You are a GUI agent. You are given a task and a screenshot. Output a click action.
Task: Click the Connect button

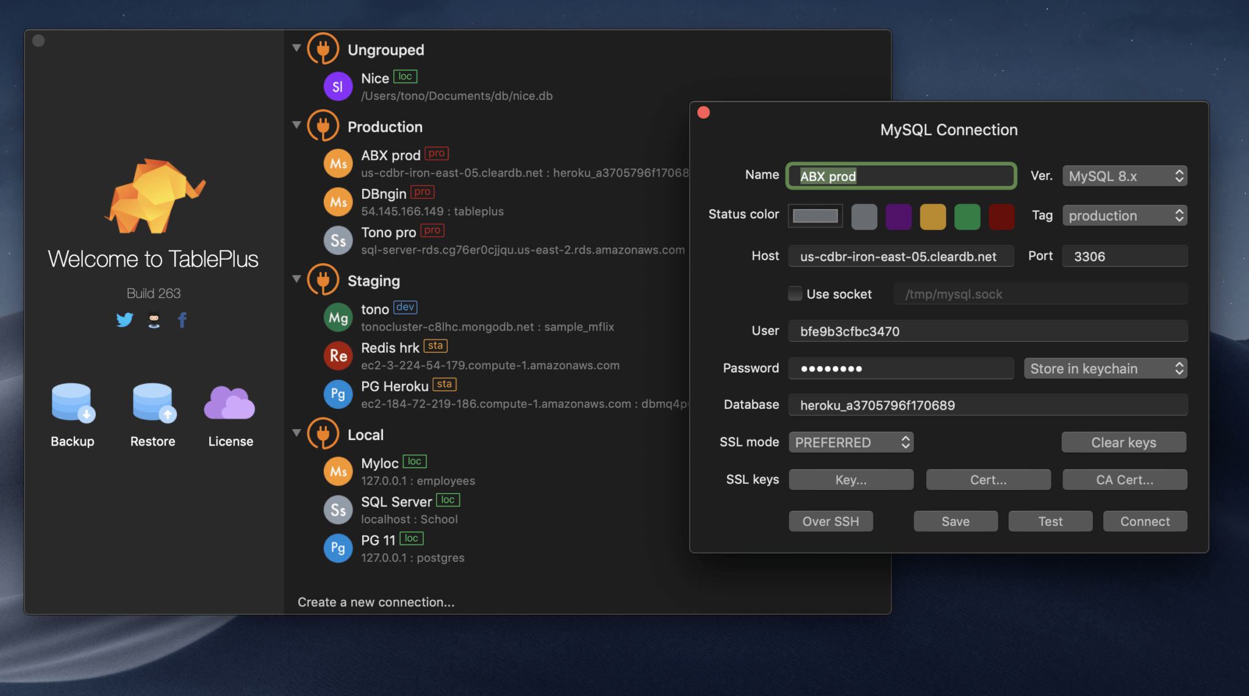click(x=1145, y=521)
